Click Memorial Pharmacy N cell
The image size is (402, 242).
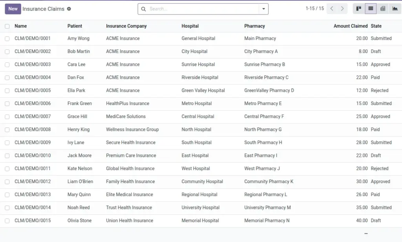pos(267,220)
